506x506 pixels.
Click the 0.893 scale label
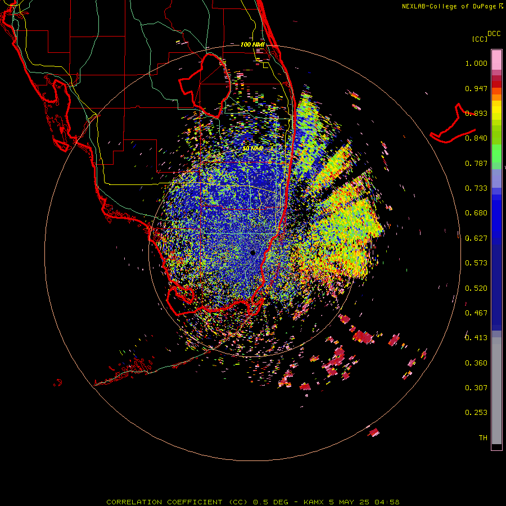(x=476, y=113)
